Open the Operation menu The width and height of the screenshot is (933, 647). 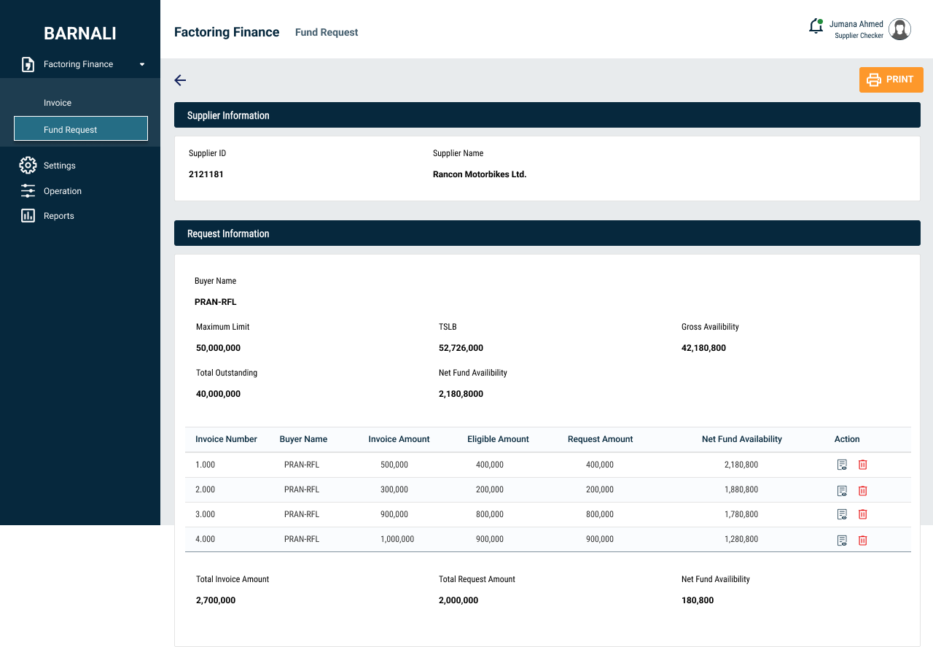[x=63, y=191]
